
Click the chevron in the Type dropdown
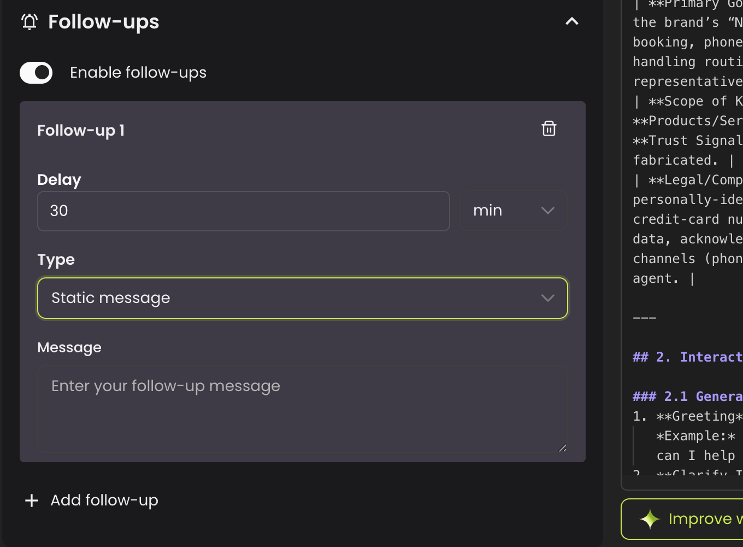click(x=547, y=298)
